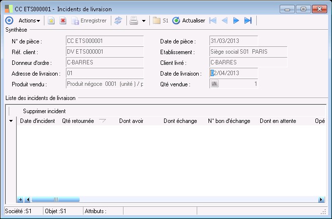Open the grid column selector arrow

[x=11, y=121]
